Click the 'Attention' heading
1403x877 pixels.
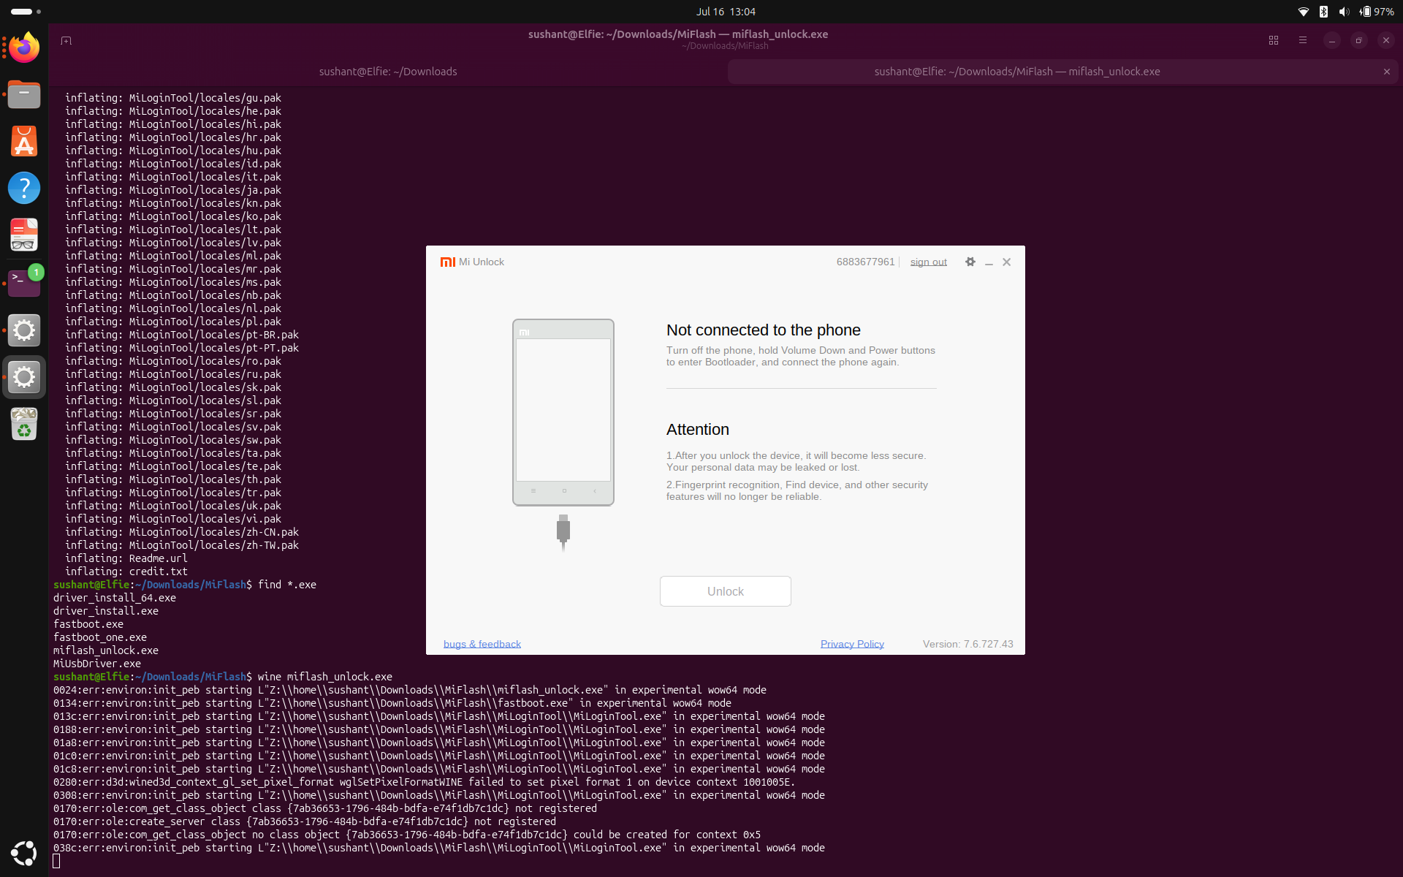click(x=697, y=429)
